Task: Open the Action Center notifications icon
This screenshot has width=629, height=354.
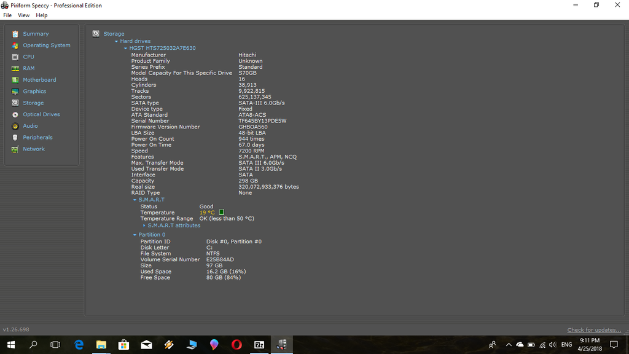Action: click(614, 344)
